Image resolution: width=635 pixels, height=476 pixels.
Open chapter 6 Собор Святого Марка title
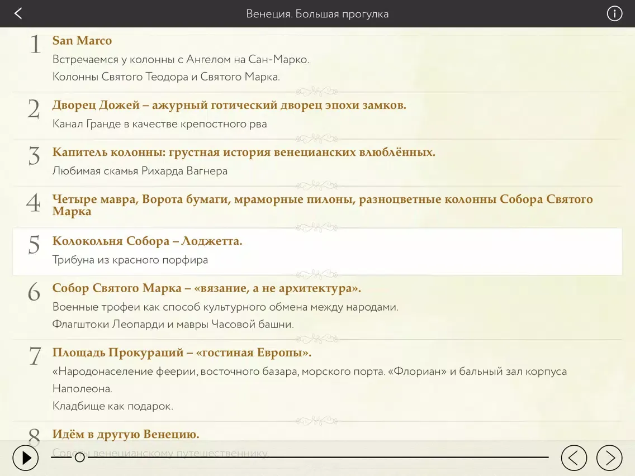pyautogui.click(x=206, y=288)
